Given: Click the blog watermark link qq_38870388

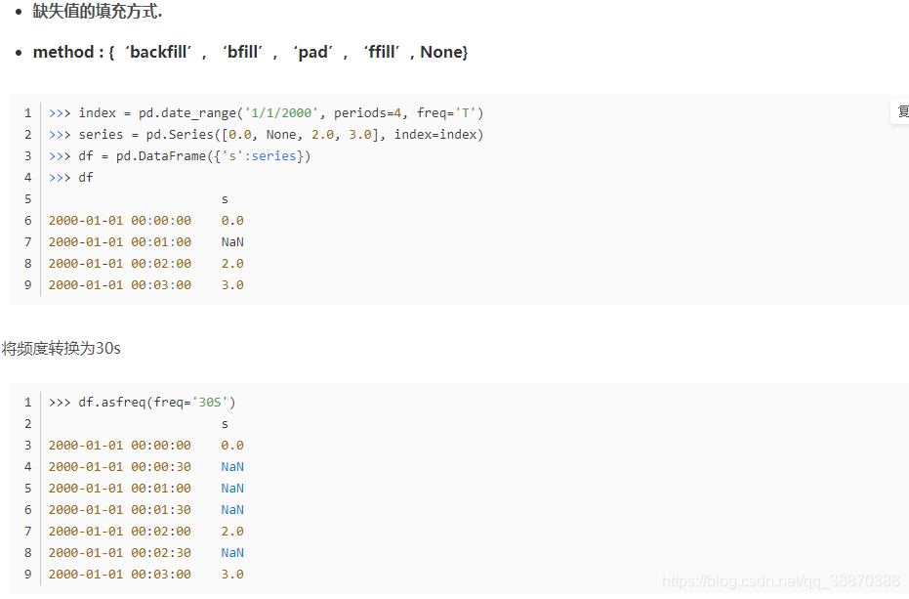Looking at the screenshot, I should (x=781, y=578).
